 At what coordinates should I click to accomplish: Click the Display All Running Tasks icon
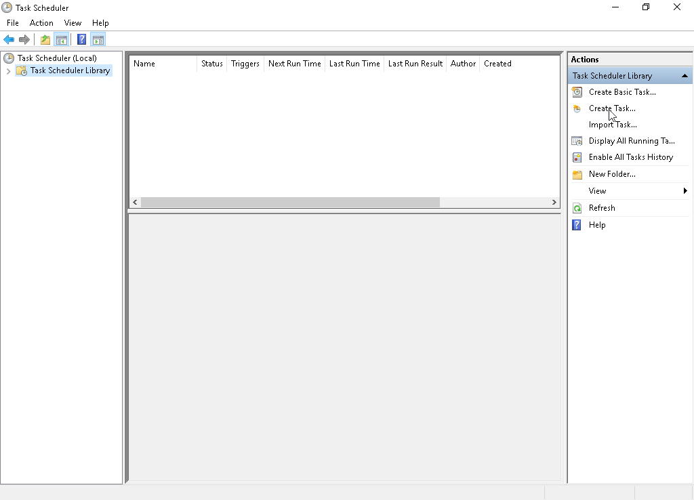click(x=577, y=141)
